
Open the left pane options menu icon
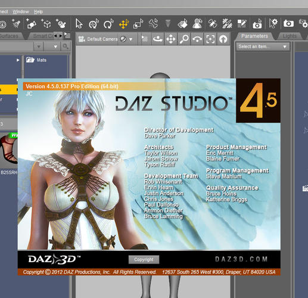(x=67, y=36)
